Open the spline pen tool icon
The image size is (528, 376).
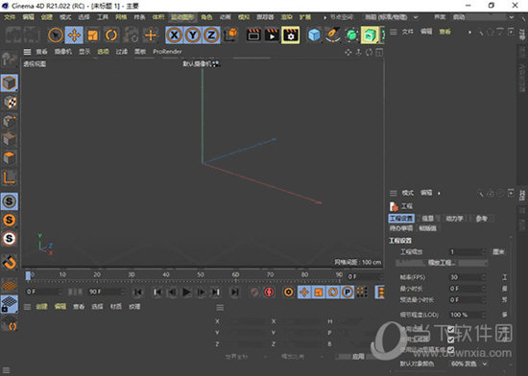pyautogui.click(x=333, y=35)
